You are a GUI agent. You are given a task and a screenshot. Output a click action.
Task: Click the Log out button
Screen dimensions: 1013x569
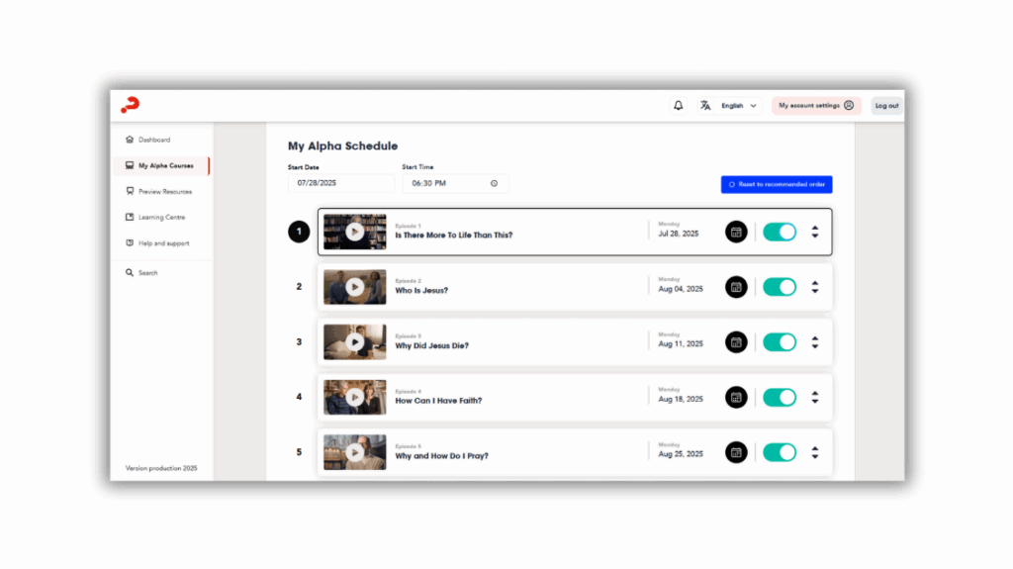click(x=886, y=106)
